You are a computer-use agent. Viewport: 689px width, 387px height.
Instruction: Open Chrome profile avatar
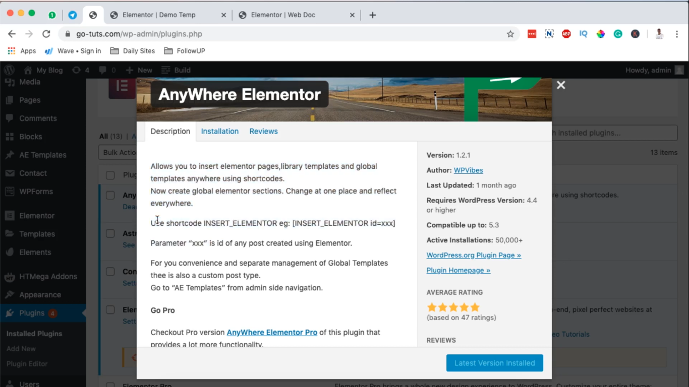pos(659,34)
